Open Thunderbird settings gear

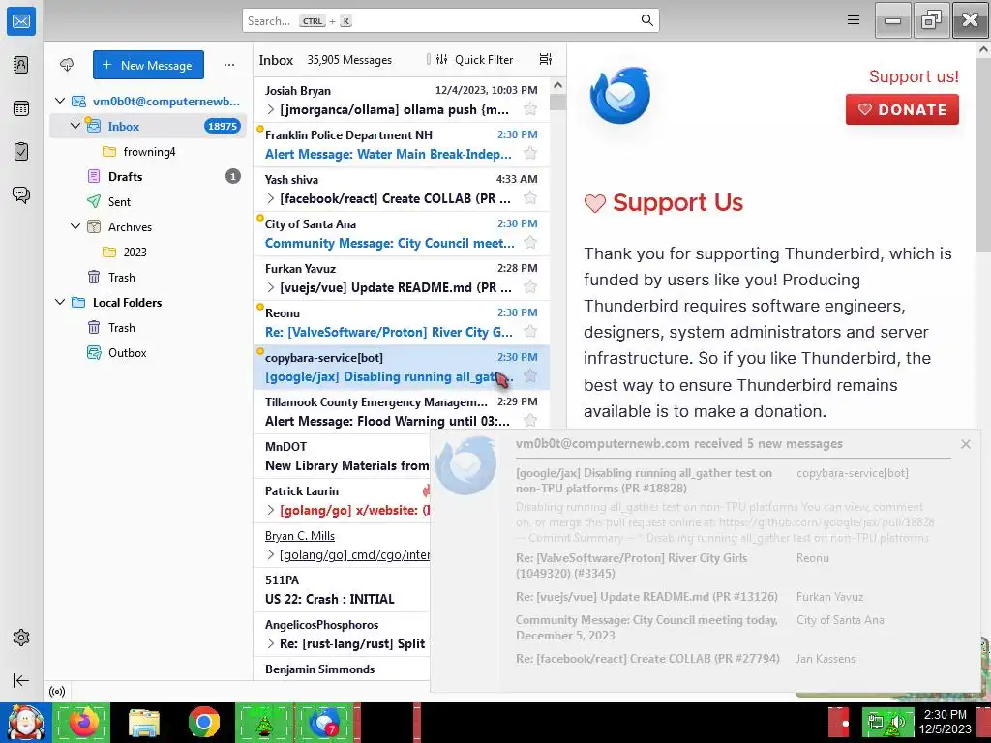point(21,638)
